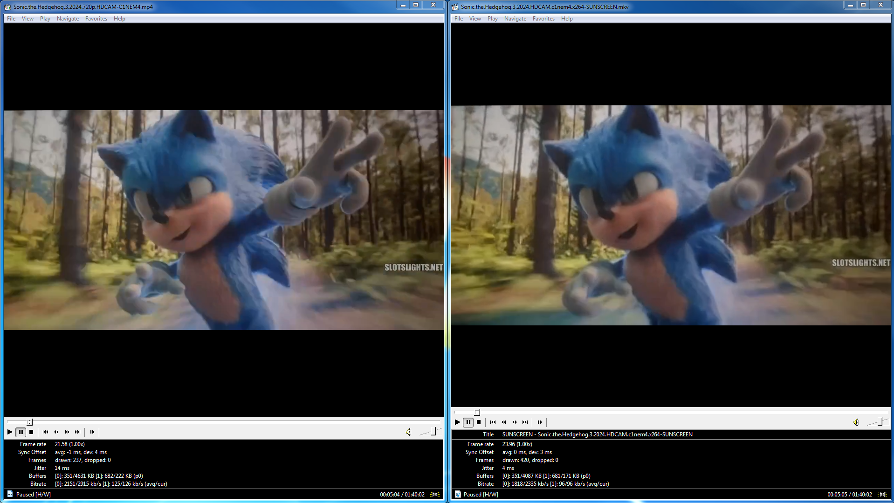The width and height of the screenshot is (894, 503).
Task: Mute audio in right player
Action: tap(856, 422)
